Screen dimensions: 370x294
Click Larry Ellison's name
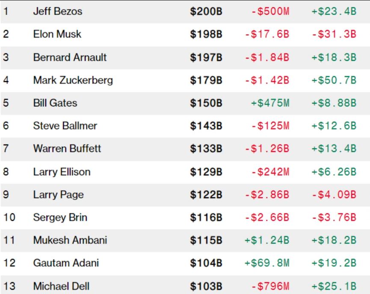(x=62, y=172)
